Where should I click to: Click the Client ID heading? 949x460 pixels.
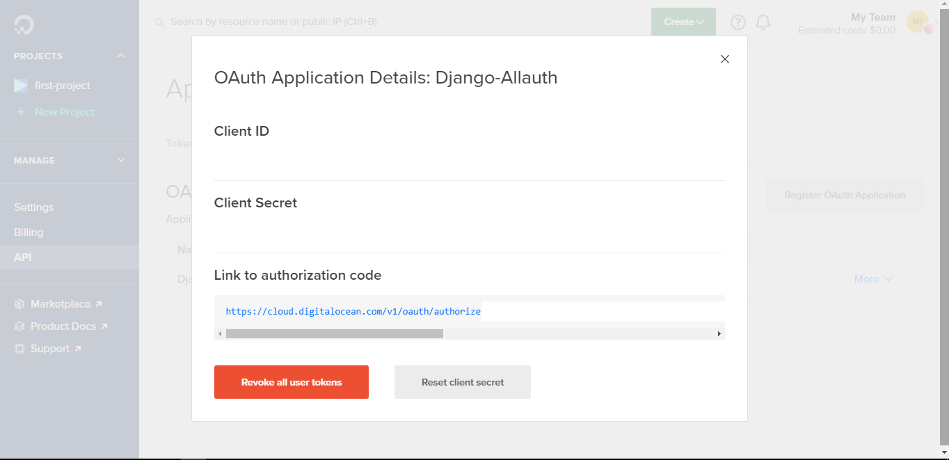pyautogui.click(x=241, y=131)
